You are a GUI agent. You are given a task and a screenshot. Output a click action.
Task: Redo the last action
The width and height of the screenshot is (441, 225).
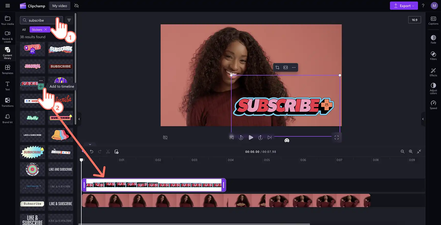coord(100,152)
